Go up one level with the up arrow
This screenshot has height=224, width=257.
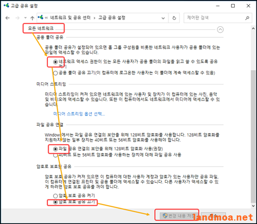pos(32,18)
